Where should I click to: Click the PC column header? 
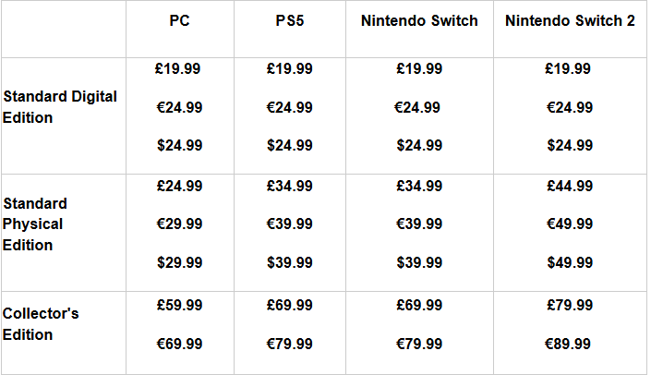[179, 20]
